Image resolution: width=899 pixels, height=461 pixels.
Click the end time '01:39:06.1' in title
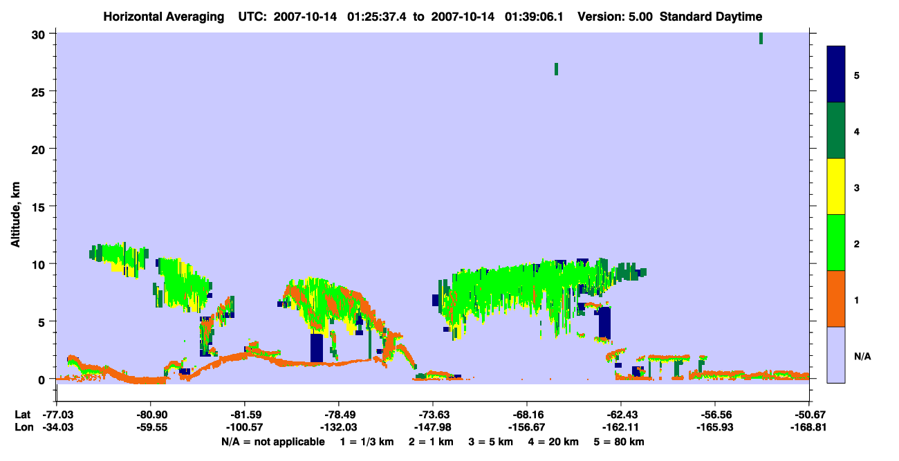point(532,17)
